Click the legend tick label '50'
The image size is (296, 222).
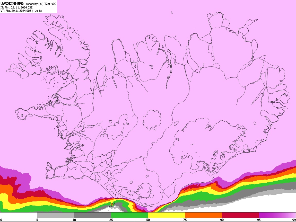148,220
